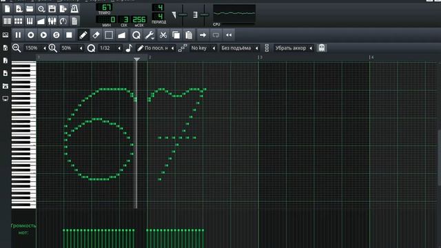Open My Samples sidebar icon
The width and height of the screenshot is (441, 248).
(6, 61)
